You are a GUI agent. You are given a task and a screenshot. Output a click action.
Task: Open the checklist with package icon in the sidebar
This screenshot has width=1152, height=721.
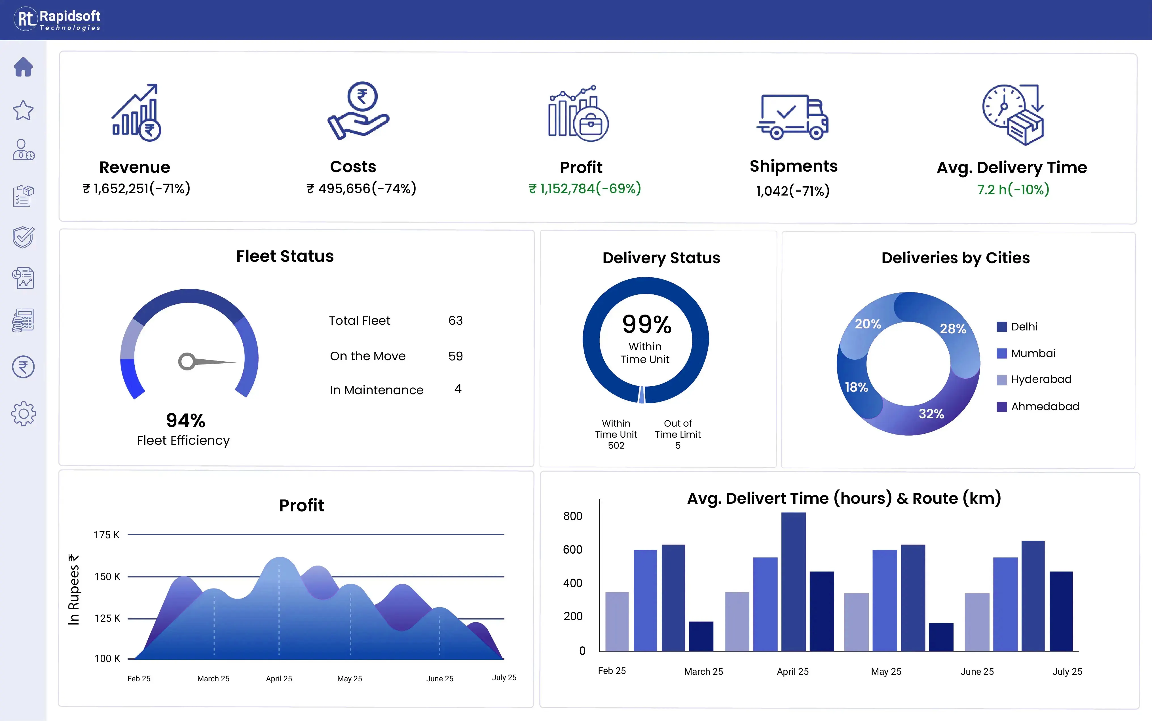(x=23, y=196)
